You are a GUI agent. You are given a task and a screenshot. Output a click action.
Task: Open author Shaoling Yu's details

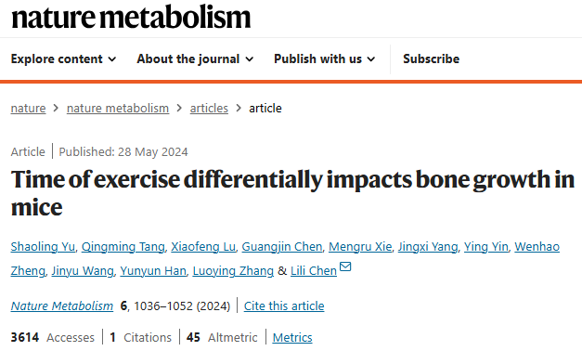43,247
